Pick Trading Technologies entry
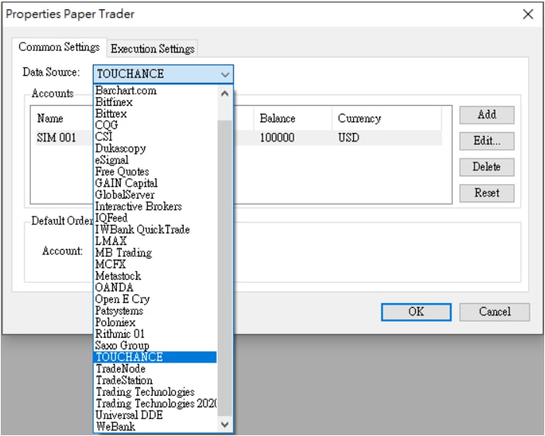This screenshot has height=436, width=545. (156, 392)
